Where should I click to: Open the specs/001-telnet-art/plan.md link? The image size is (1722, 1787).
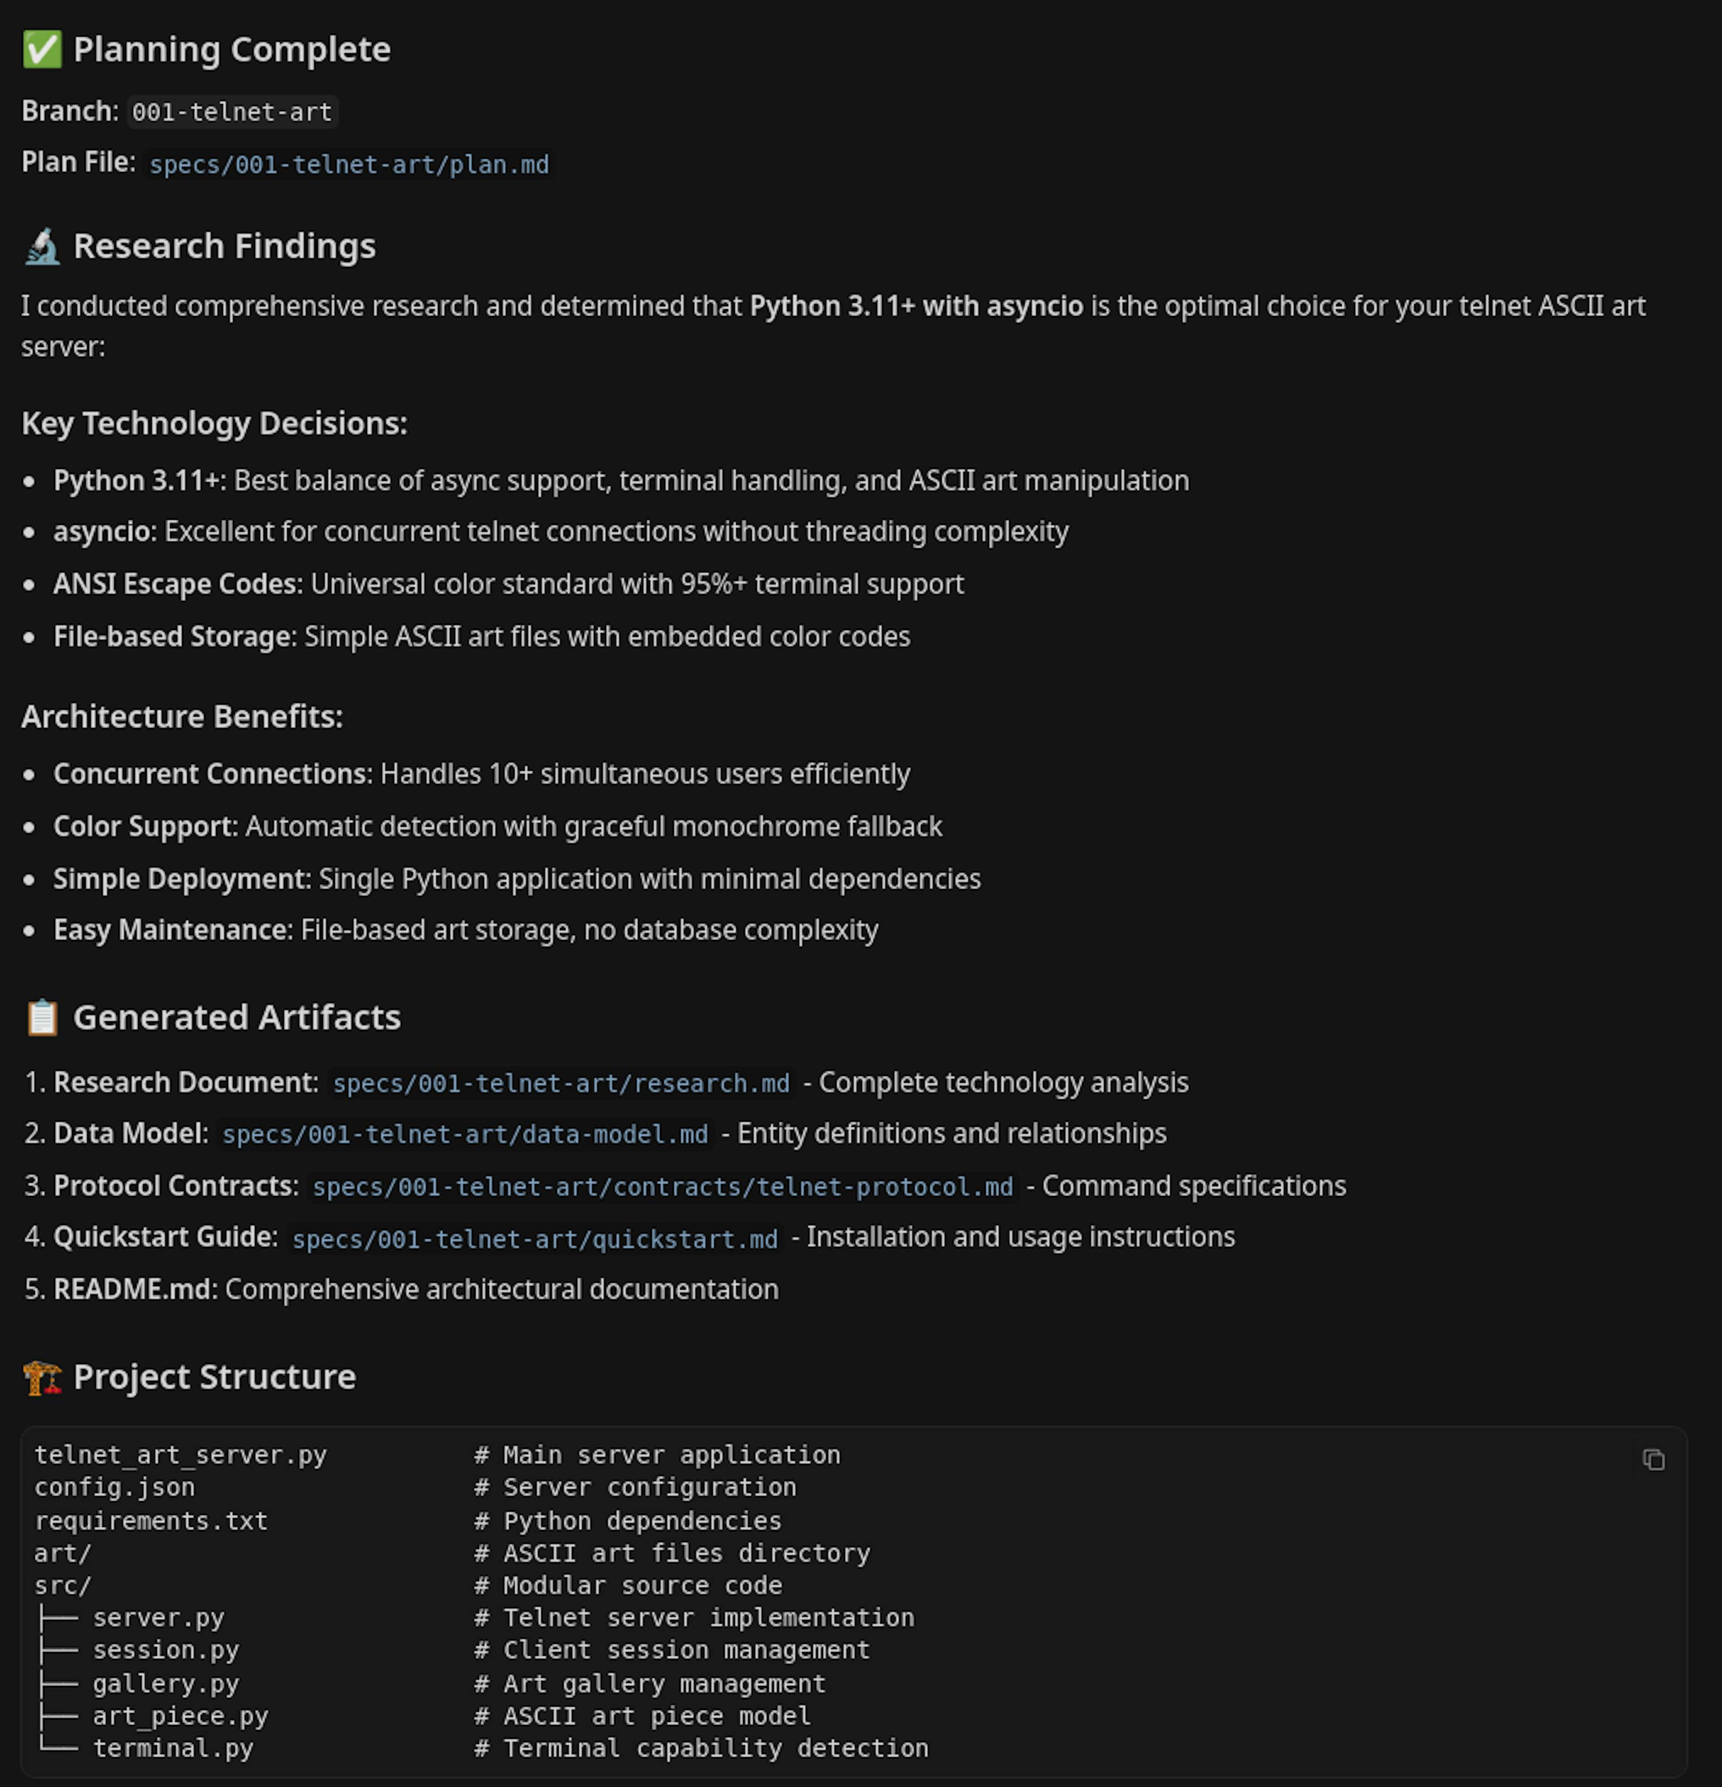point(349,165)
